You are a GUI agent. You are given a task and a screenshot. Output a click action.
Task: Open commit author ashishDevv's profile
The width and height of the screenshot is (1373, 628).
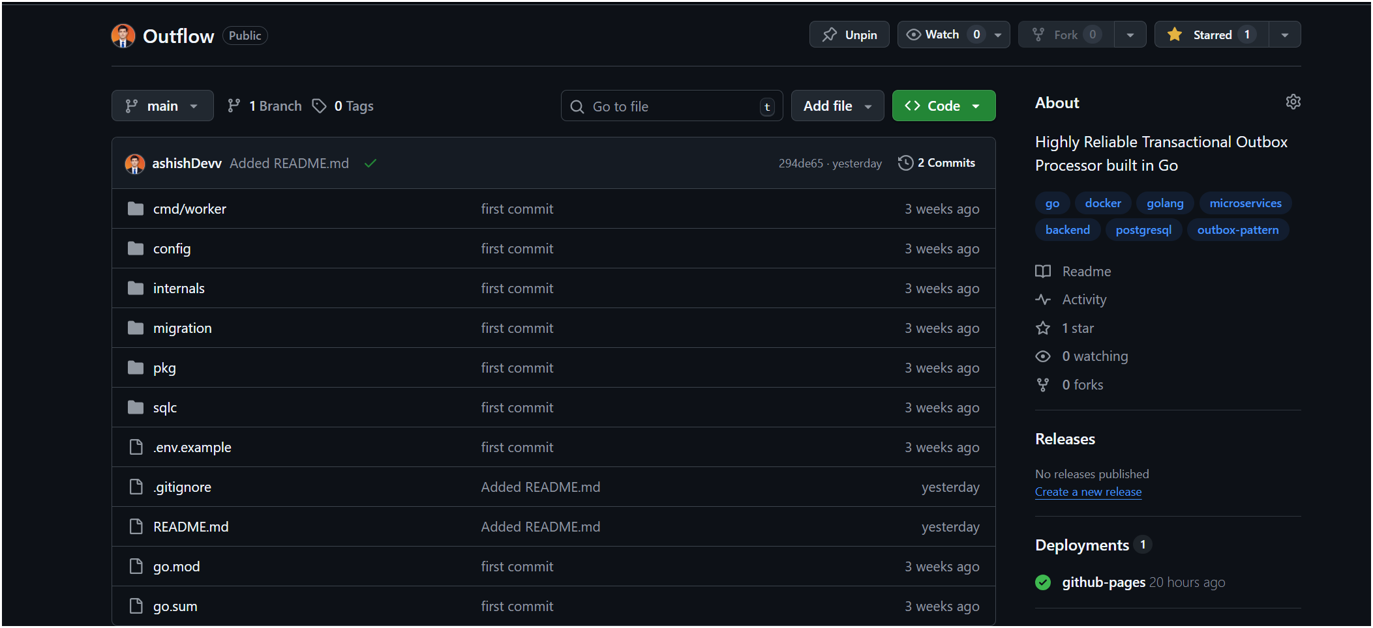pos(187,163)
